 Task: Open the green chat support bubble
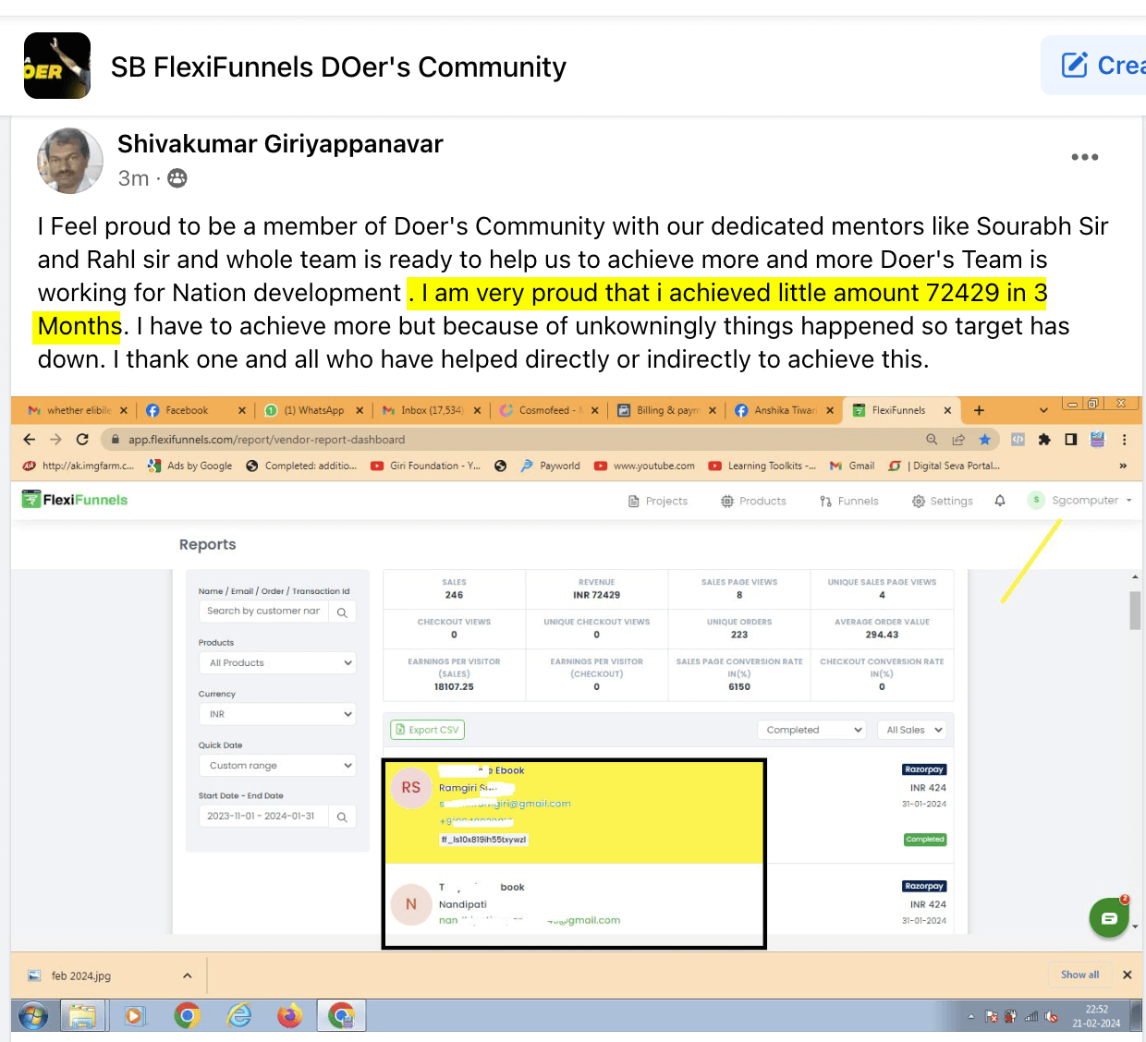[1109, 917]
